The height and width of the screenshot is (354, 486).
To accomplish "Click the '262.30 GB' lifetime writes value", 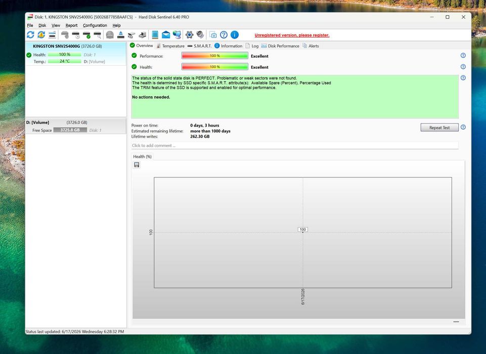I will point(200,137).
